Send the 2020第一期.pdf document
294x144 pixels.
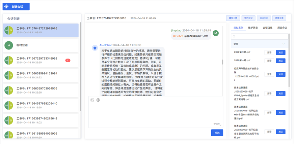pos(280,61)
